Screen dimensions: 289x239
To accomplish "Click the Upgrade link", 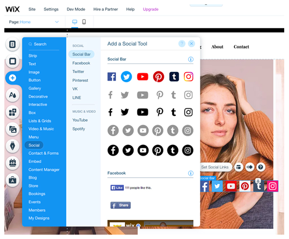I will (x=150, y=9).
